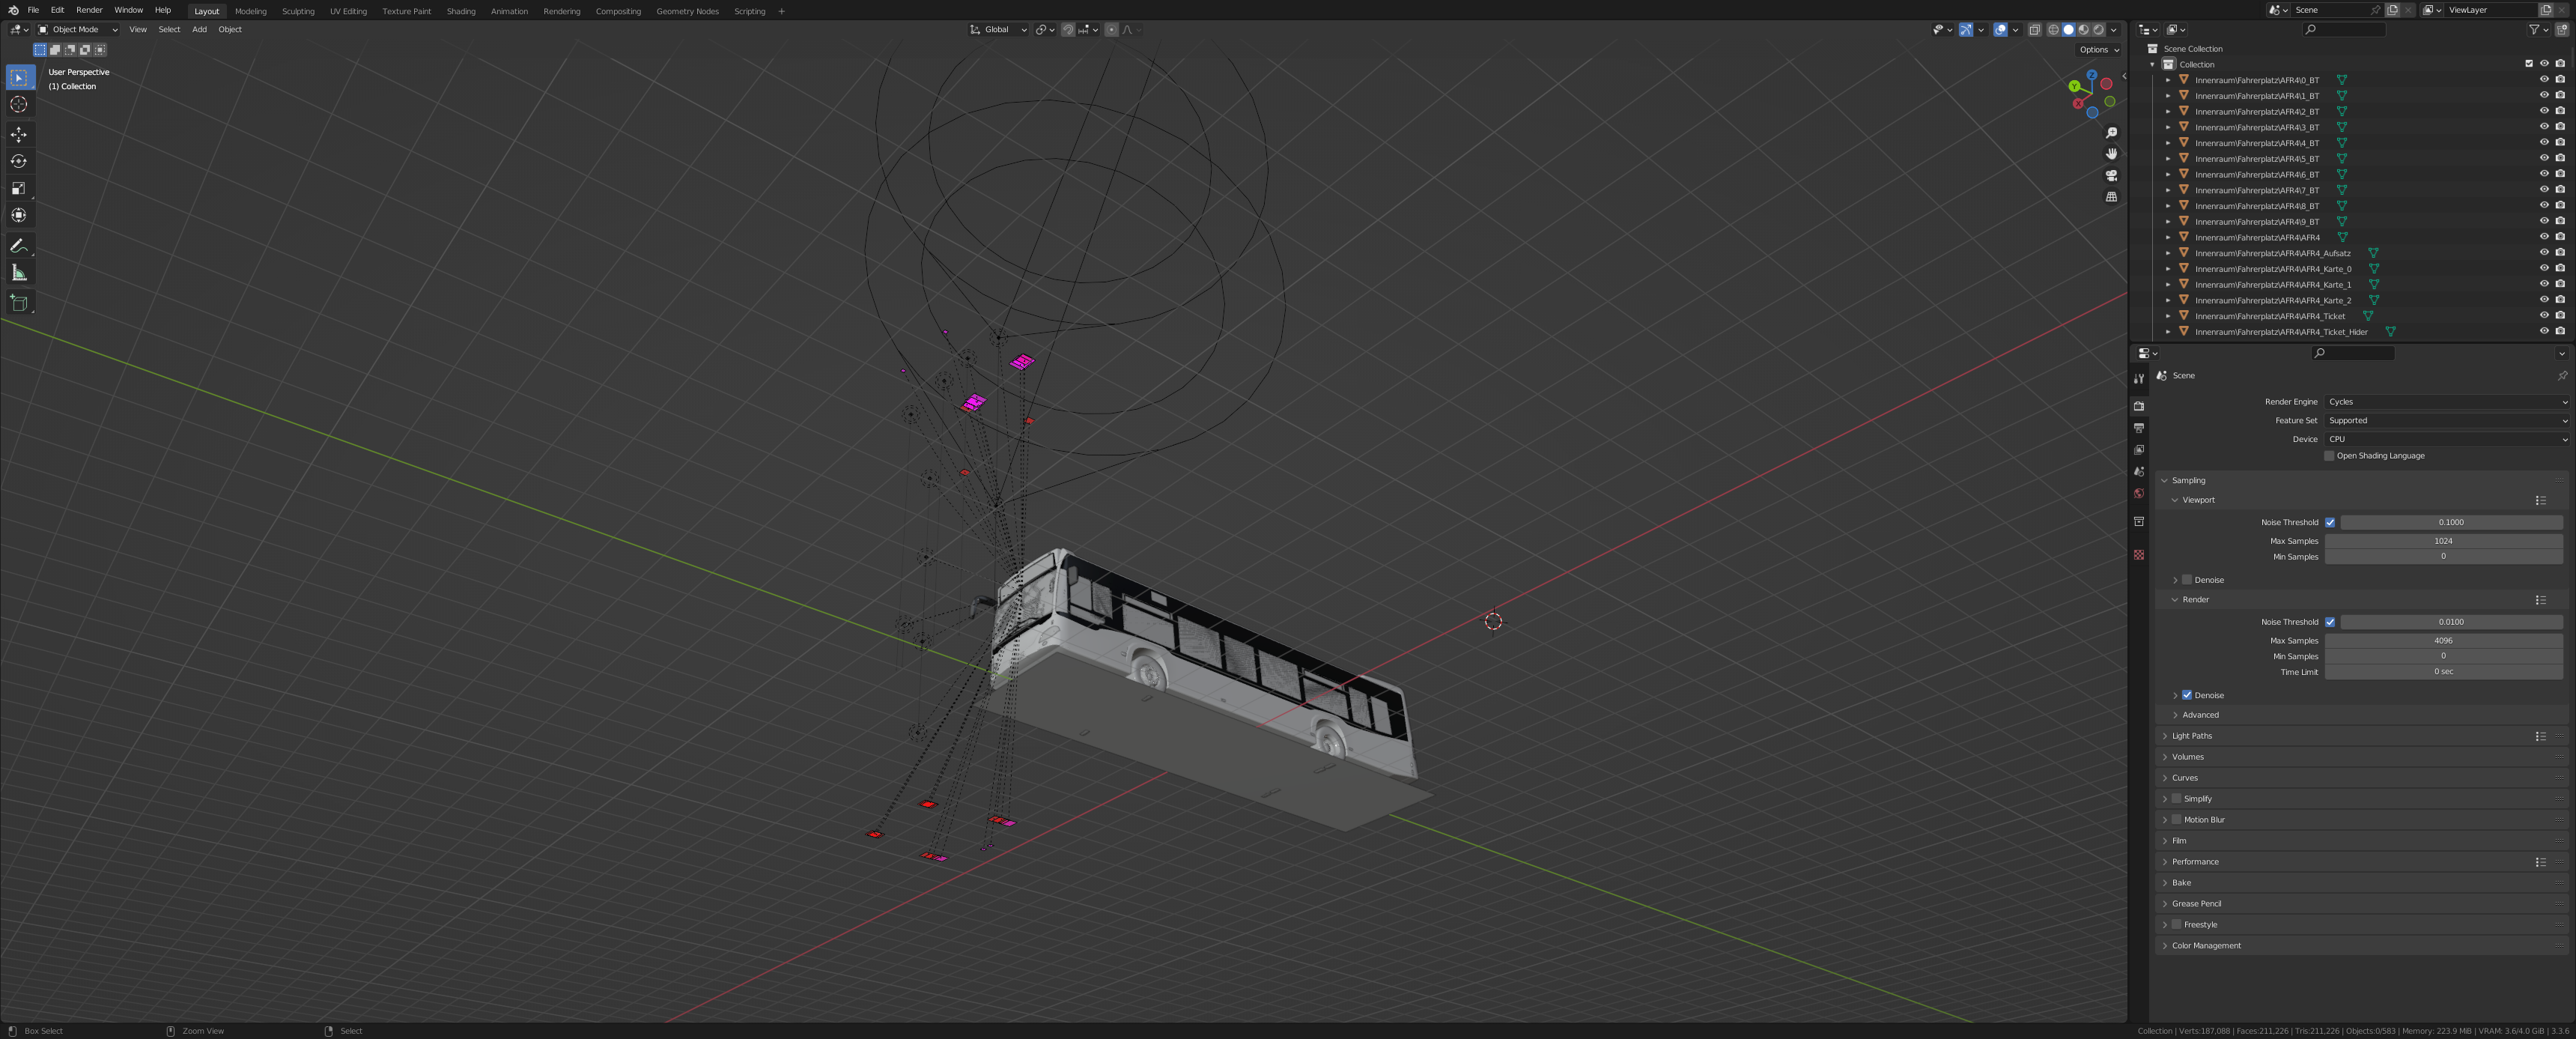The image size is (2576, 1039).
Task: Disable the Noise Threshold checkbox under Render
Action: tap(2331, 621)
